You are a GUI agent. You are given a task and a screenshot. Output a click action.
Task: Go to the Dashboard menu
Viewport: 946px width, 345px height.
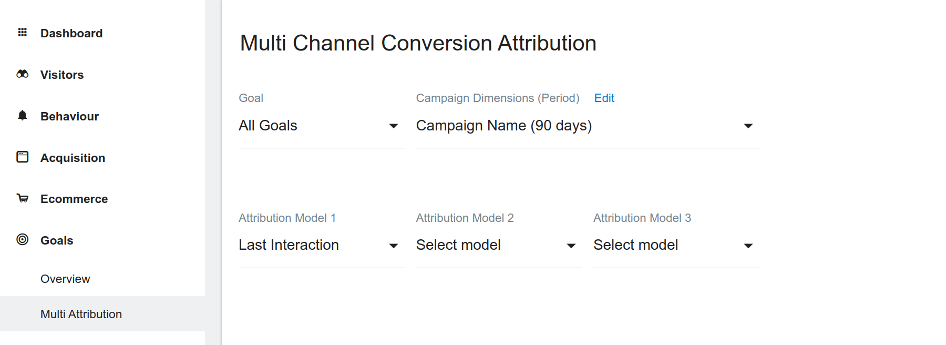click(71, 34)
